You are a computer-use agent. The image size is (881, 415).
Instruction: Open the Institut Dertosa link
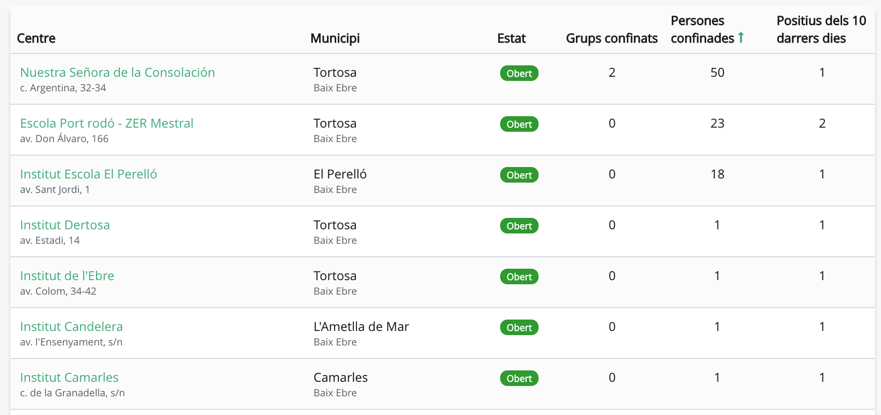coord(65,225)
